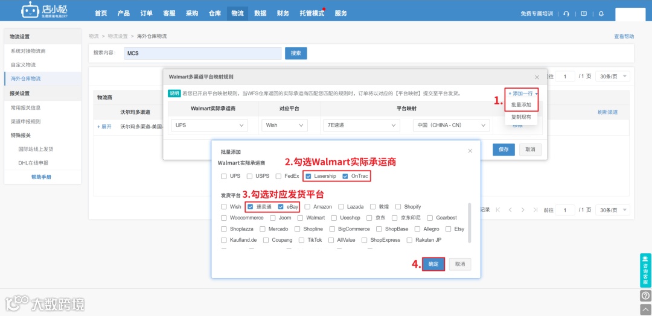Open the book guide icon in header
Image resolution: width=652 pixels, height=316 pixels.
pyautogui.click(x=584, y=13)
